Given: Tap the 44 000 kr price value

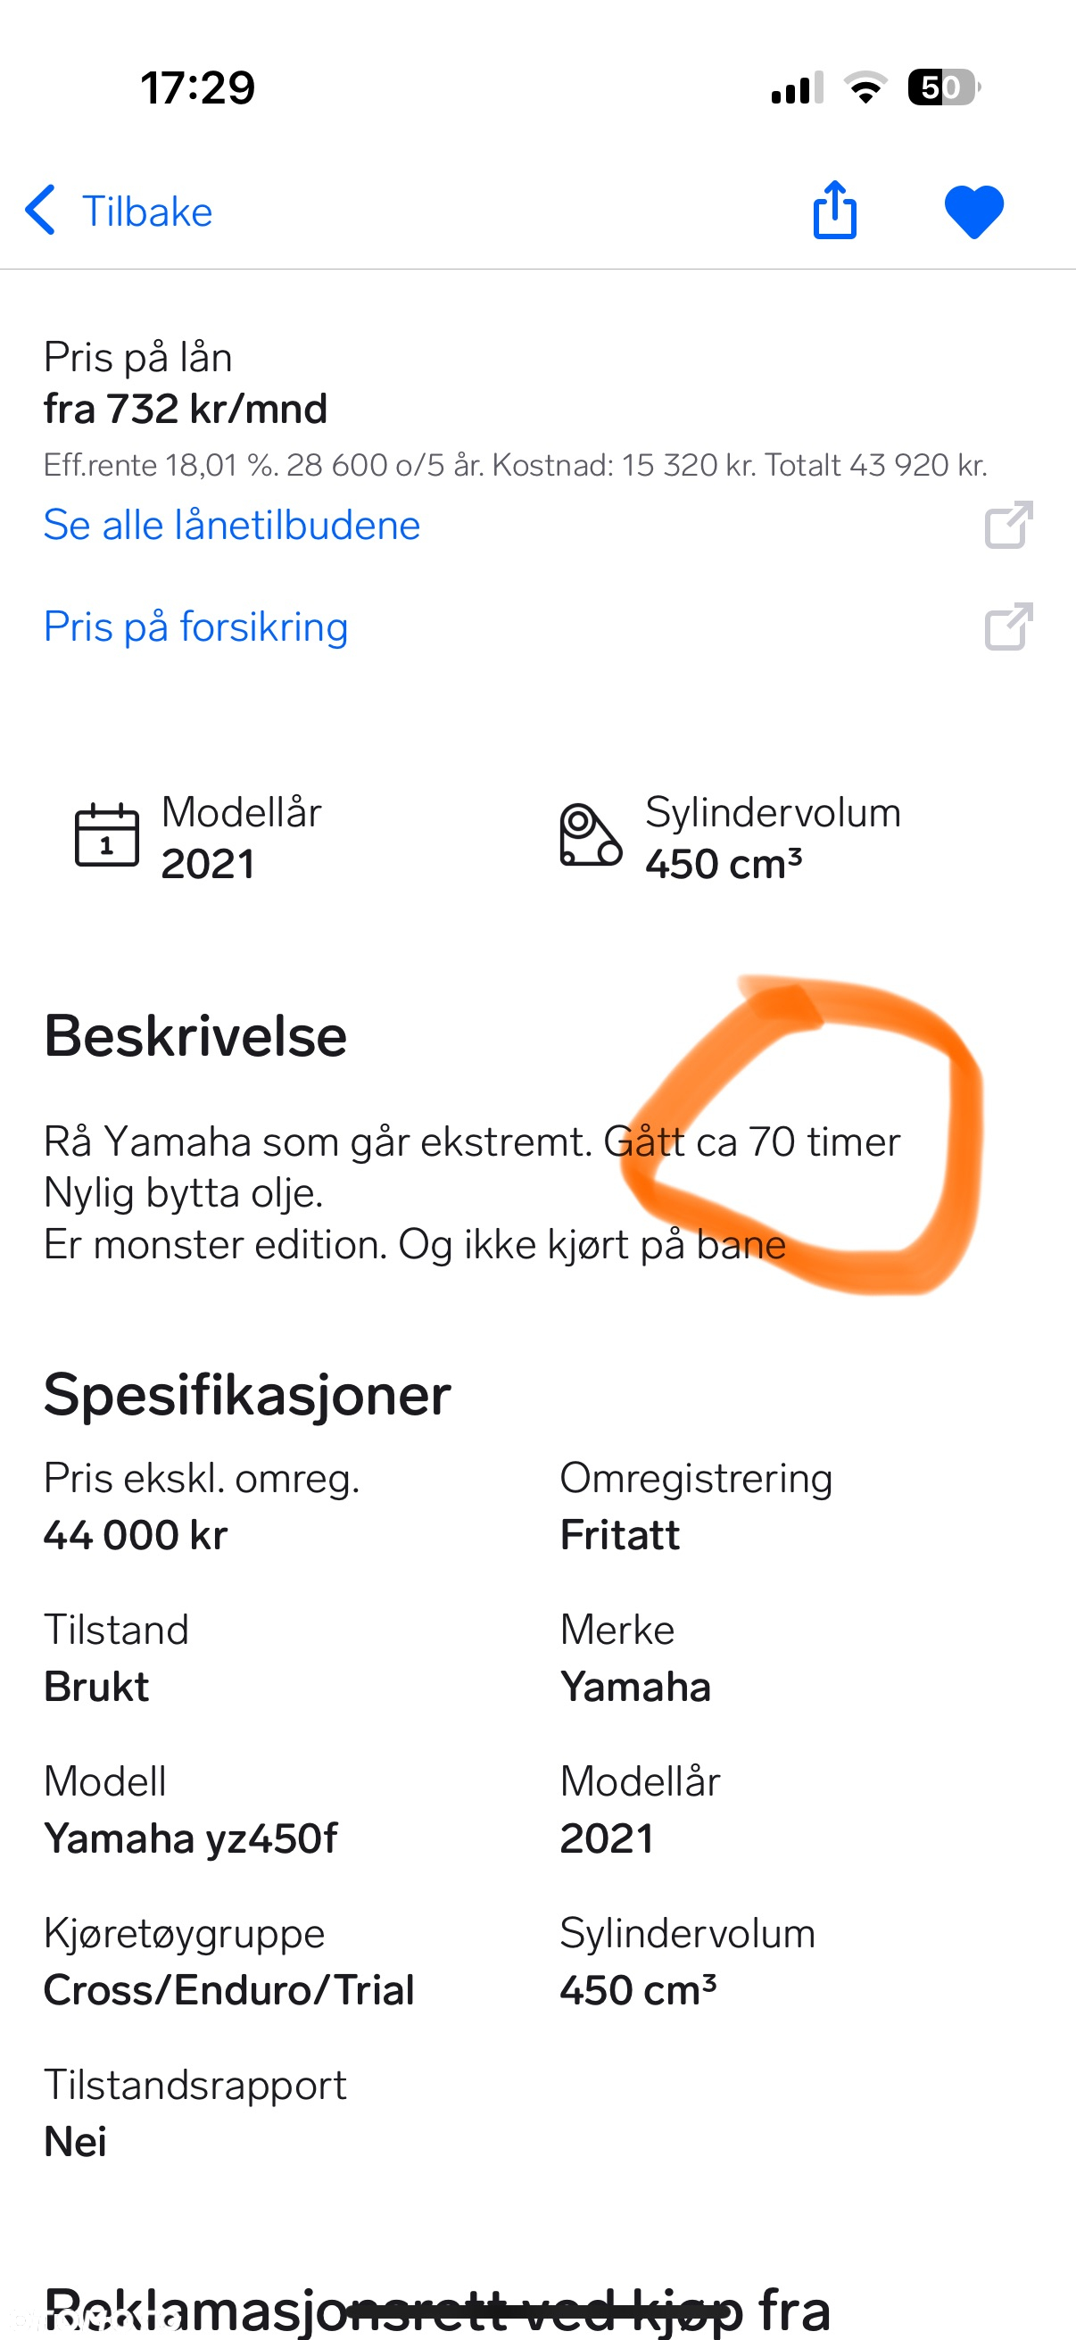Looking at the screenshot, I should click(x=136, y=1535).
